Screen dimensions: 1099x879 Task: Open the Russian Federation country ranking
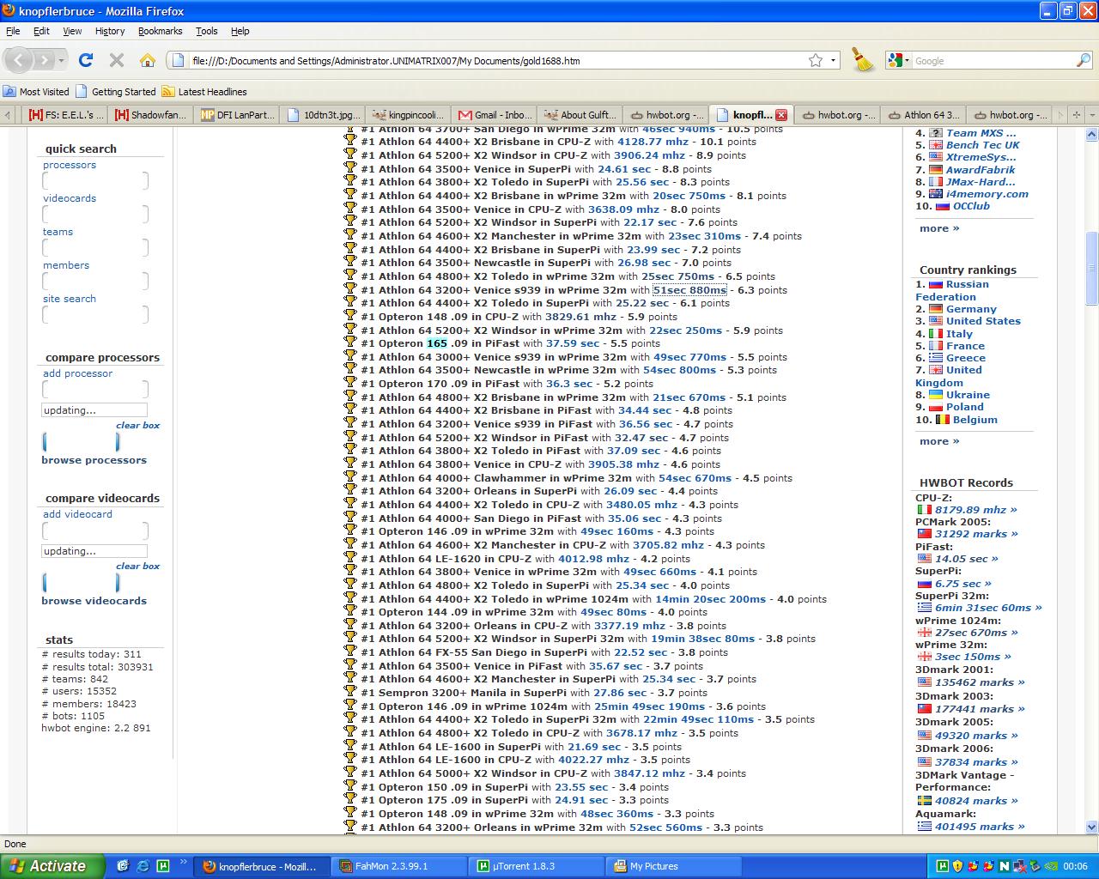click(952, 290)
